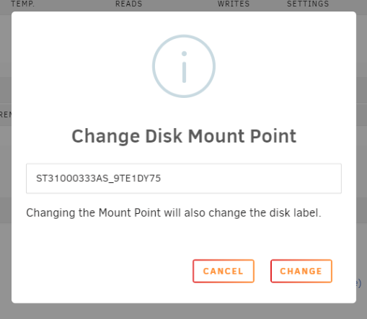Click the partially hidden blue link at right edge

(358, 283)
